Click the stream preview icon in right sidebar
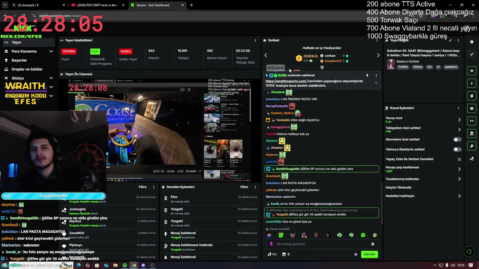 [472, 71]
